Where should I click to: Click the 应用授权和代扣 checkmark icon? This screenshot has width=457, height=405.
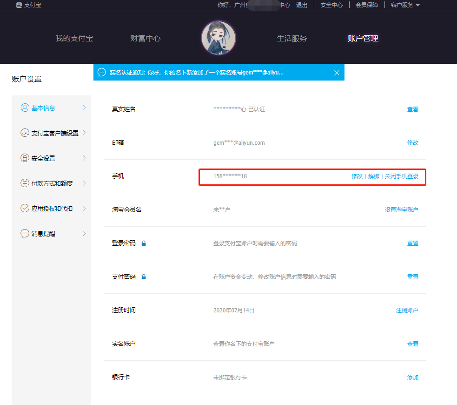(25, 208)
